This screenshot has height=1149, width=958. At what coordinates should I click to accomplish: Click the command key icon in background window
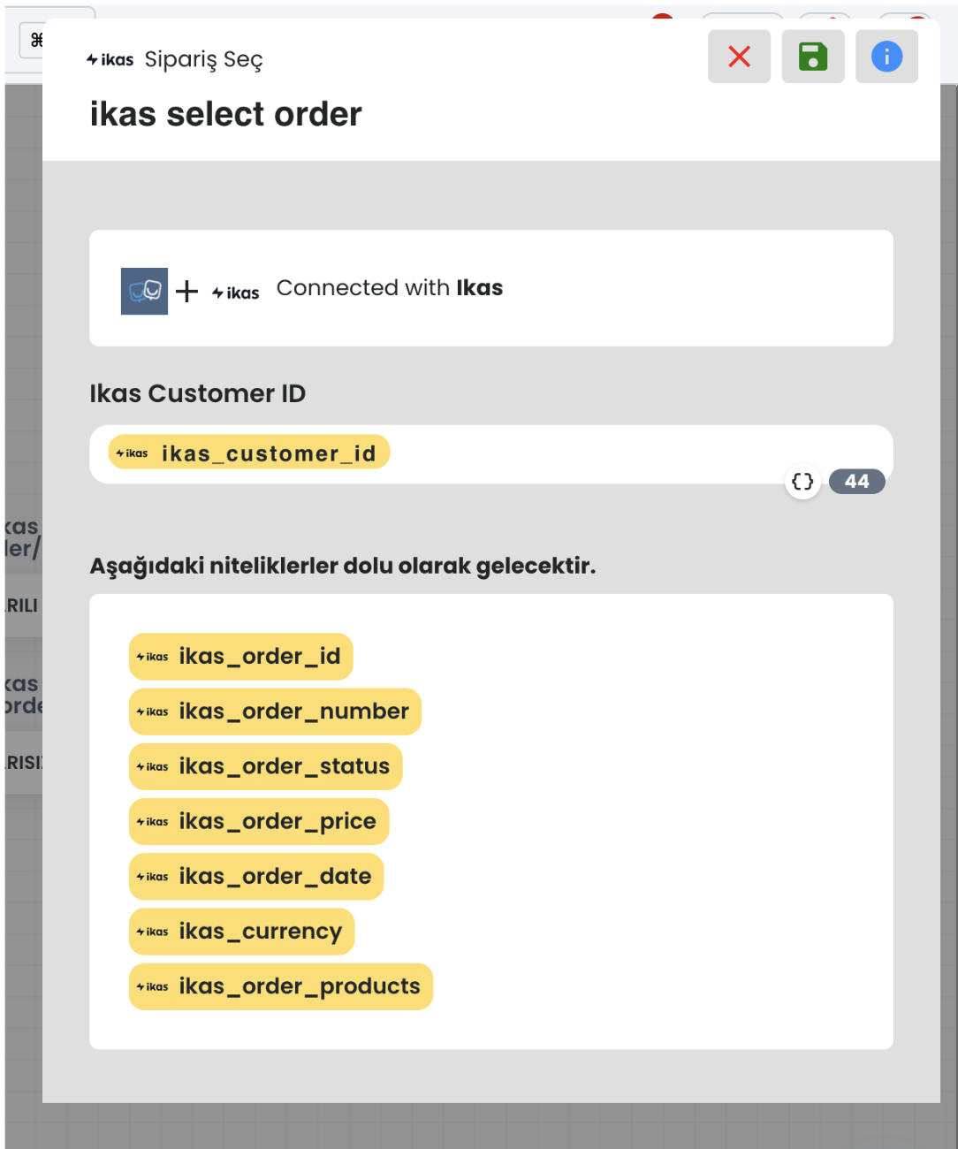(36, 40)
